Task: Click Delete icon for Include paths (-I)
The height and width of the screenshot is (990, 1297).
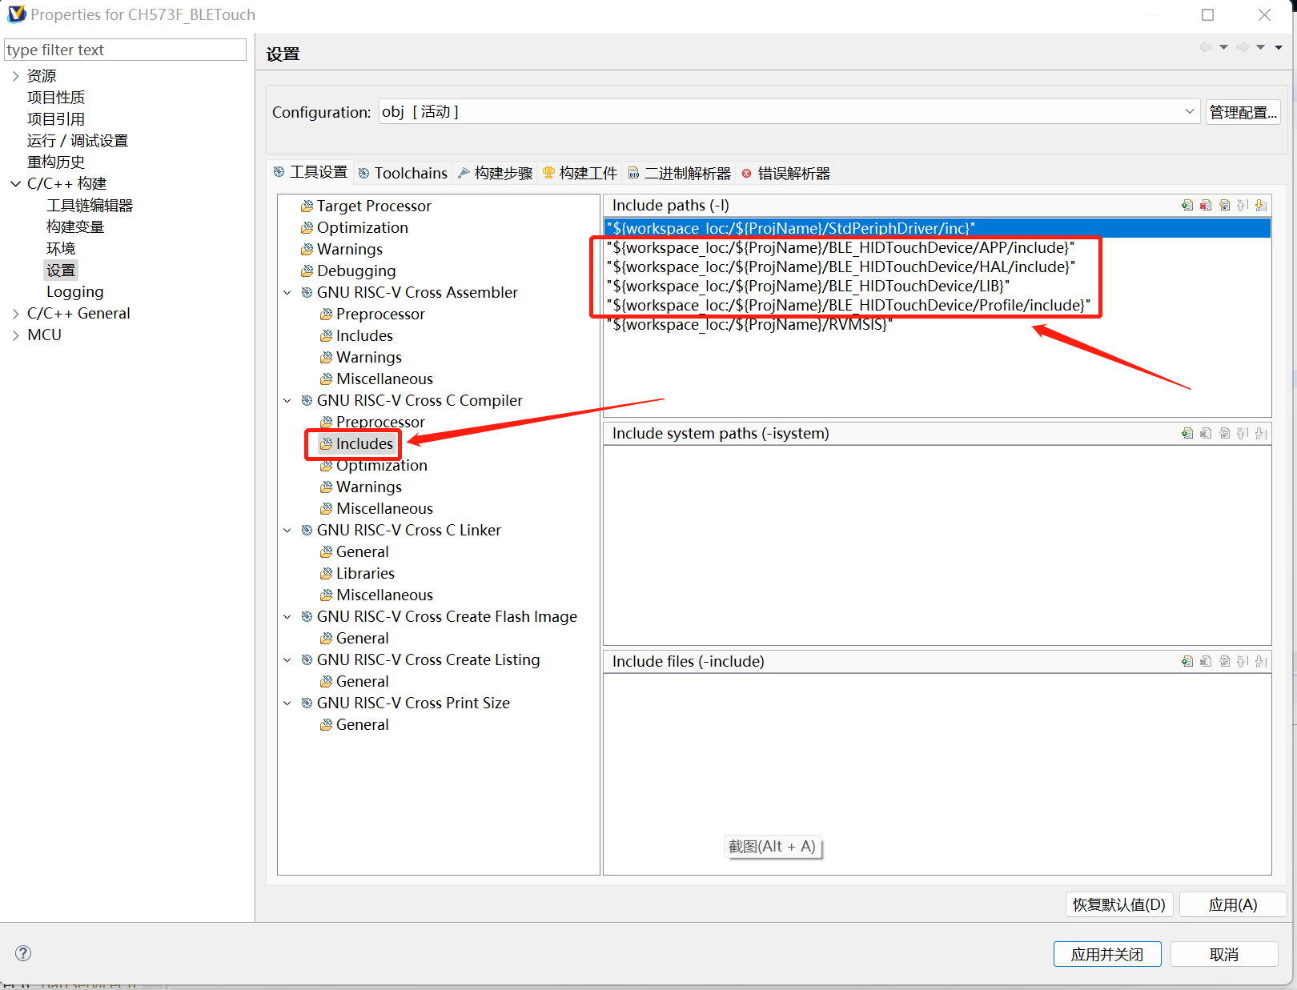Action: pyautogui.click(x=1206, y=206)
